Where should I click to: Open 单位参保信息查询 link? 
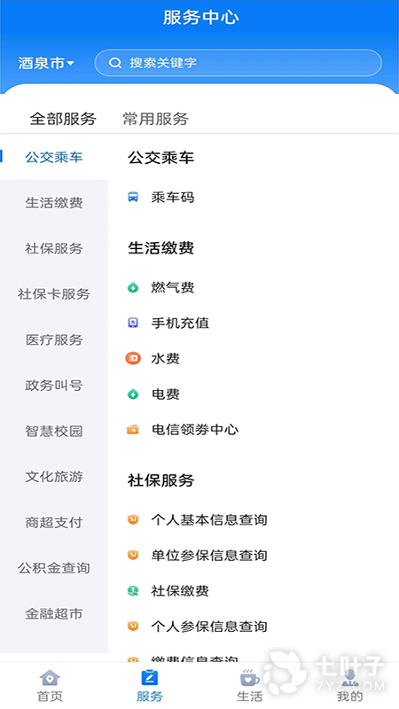(x=209, y=556)
